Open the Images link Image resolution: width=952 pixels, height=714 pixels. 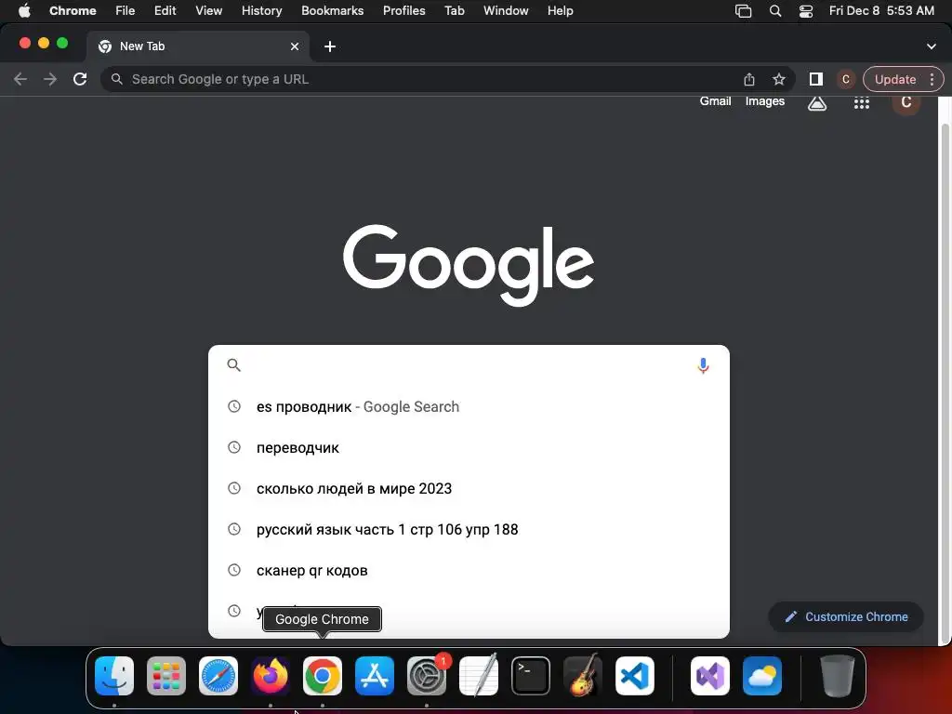(x=765, y=101)
